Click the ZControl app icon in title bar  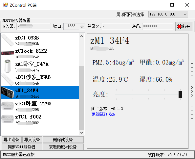(6, 5)
